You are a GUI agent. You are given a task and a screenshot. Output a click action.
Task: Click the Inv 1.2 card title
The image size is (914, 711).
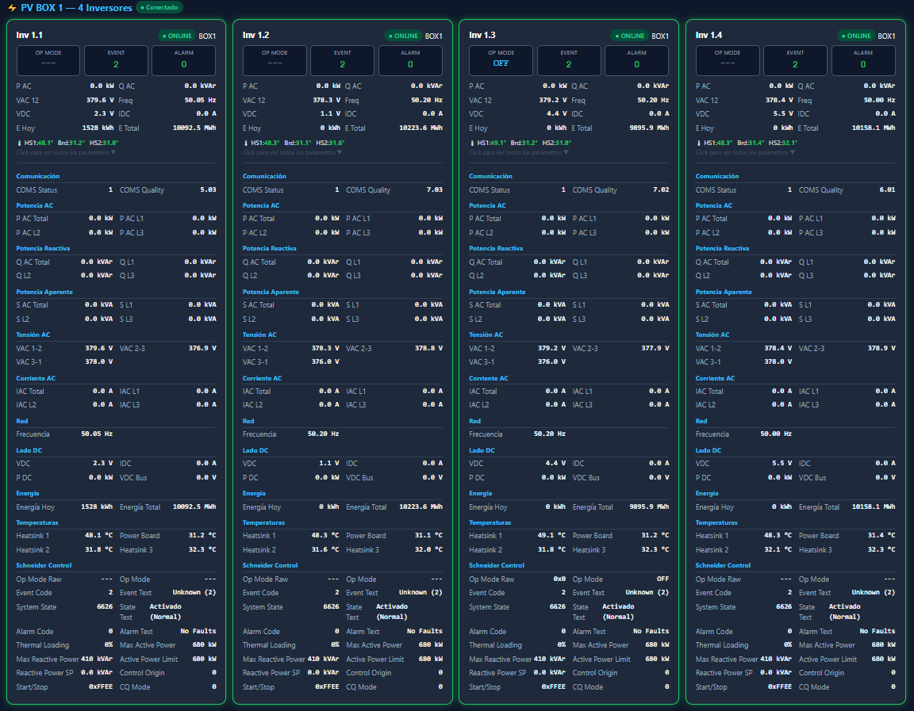(255, 36)
